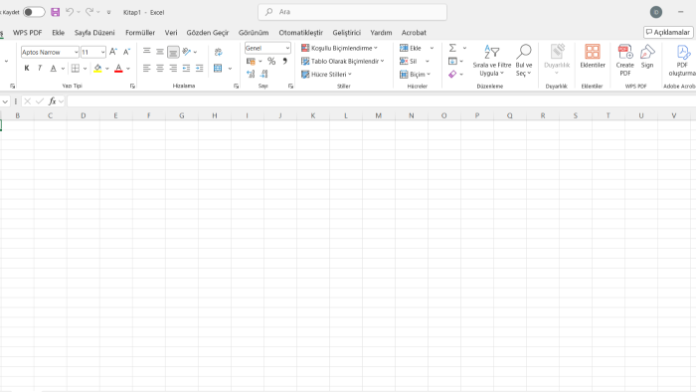The image size is (696, 392).
Task: Toggle bold with the K button
Action: coord(27,68)
